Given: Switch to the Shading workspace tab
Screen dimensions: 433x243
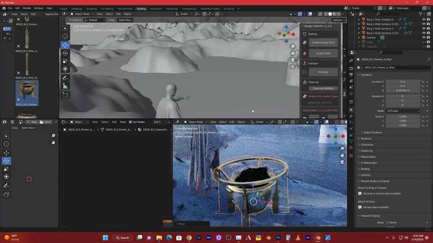Looking at the screenshot, I should (141, 9).
